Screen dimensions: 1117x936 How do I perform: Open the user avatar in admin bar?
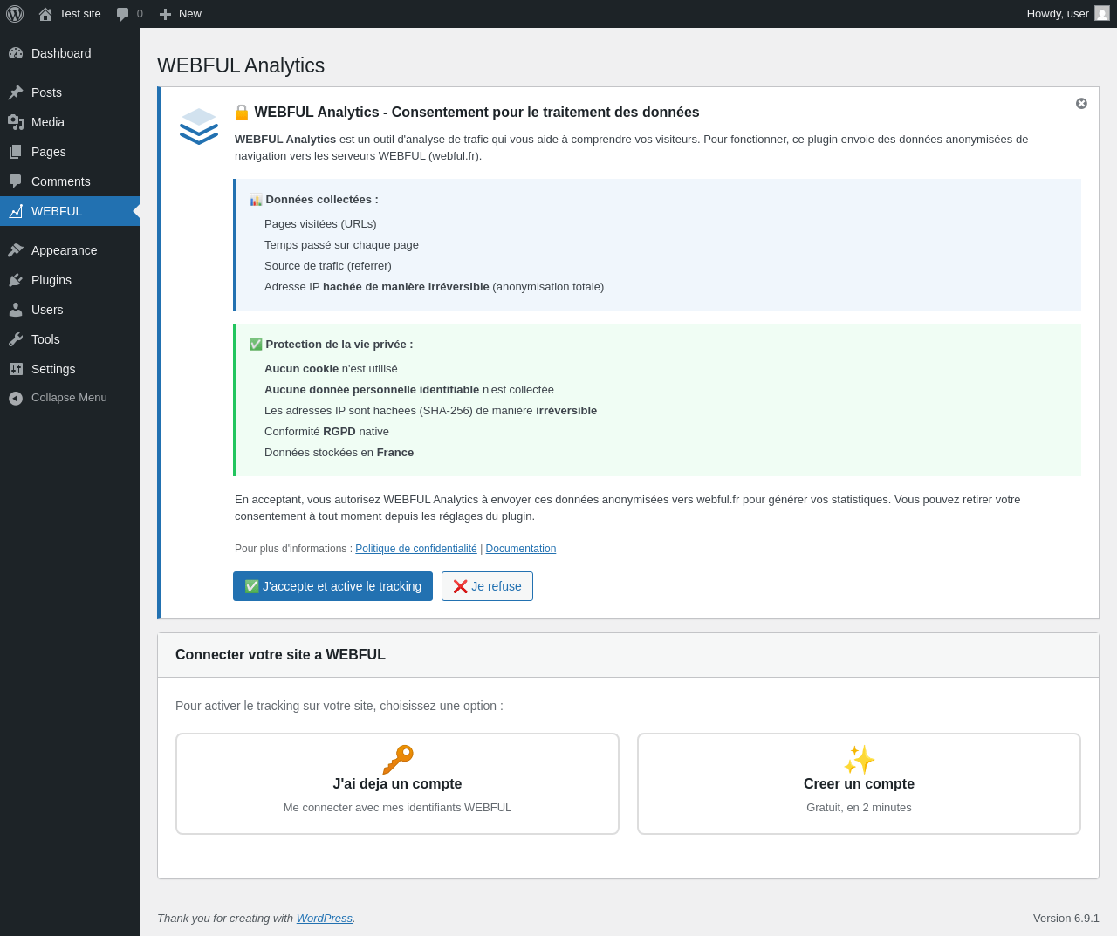[1102, 13]
